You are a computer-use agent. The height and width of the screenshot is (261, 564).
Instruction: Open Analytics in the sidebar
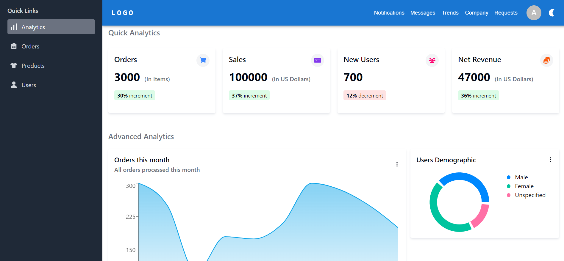pos(51,27)
